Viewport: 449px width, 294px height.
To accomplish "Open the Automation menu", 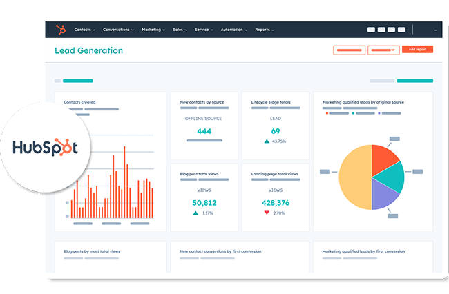I will tap(233, 30).
